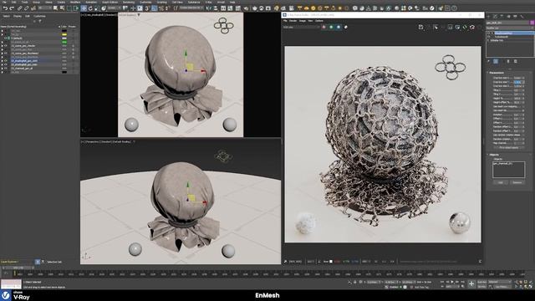Open the named selection sets dropdown
The height and width of the screenshot is (301, 535).
191,8
